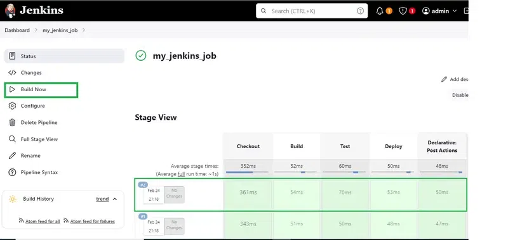Open search help question-mark icon
This screenshot has height=240, width=508.
click(x=360, y=11)
